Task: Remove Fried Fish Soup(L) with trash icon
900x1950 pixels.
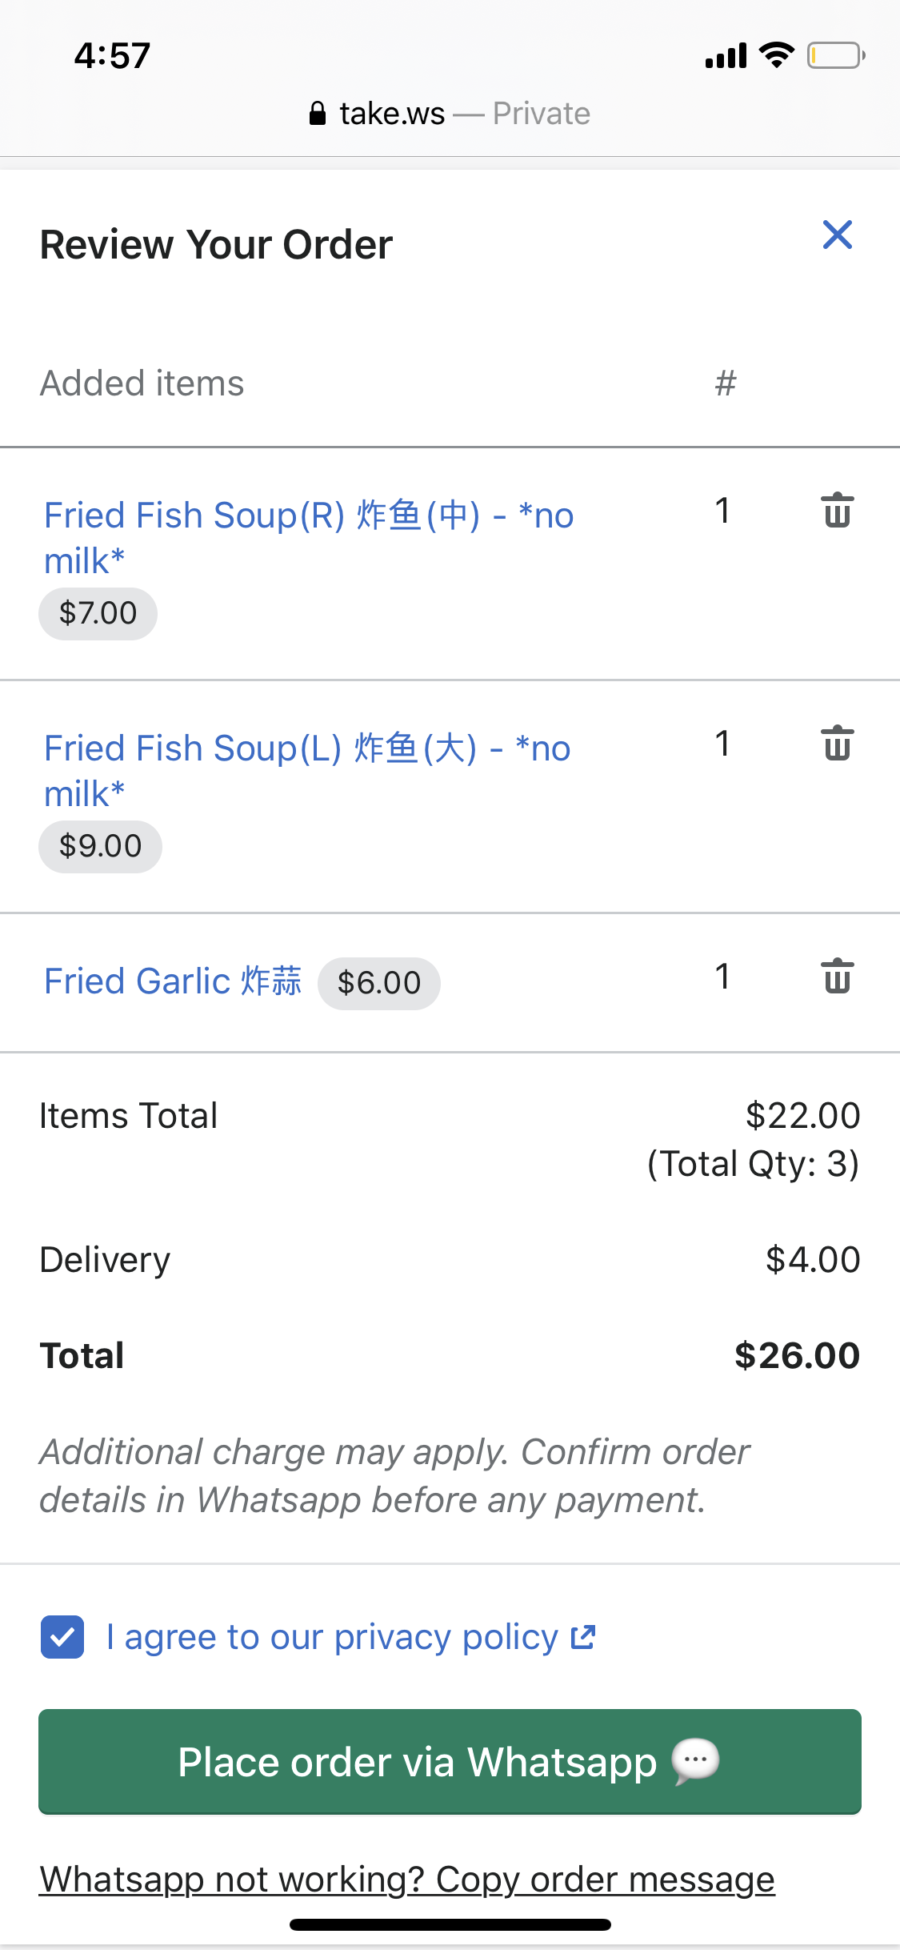Action: point(837,744)
